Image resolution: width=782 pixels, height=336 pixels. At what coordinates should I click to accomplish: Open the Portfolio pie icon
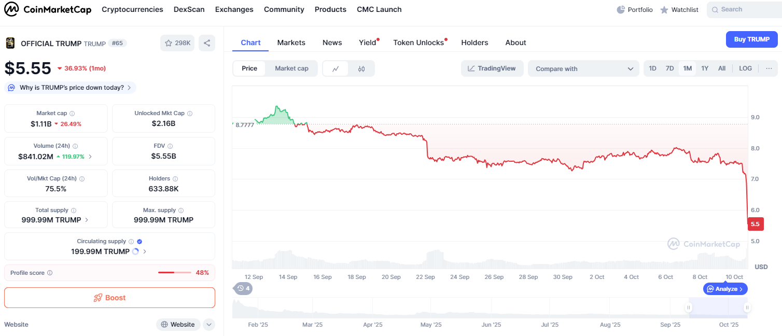click(x=621, y=10)
